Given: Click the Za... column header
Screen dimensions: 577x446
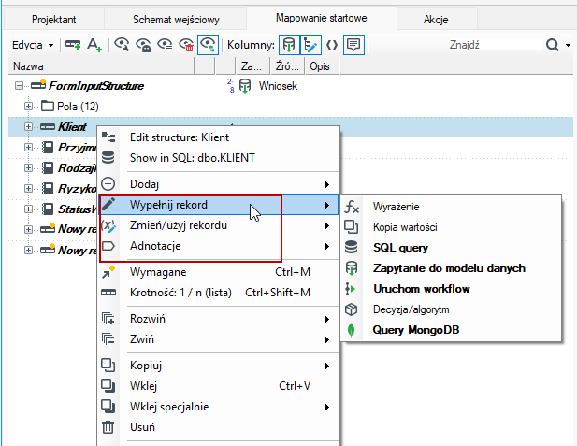Looking at the screenshot, I should [x=252, y=66].
